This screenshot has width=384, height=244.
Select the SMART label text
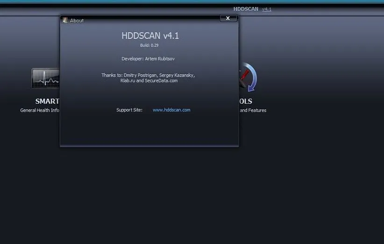[x=47, y=101]
